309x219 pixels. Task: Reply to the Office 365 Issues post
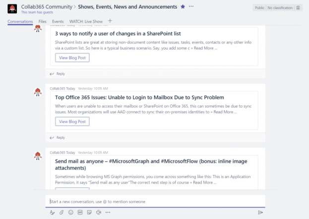click(x=61, y=137)
